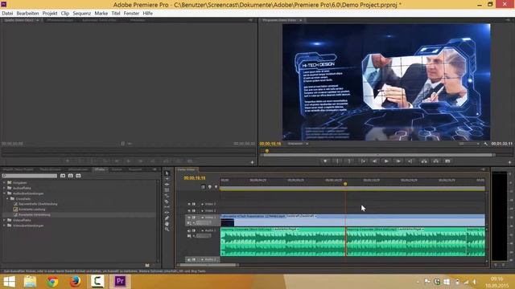515x289 pixels.
Task: Select the Zoom tool
Action: pos(167,230)
